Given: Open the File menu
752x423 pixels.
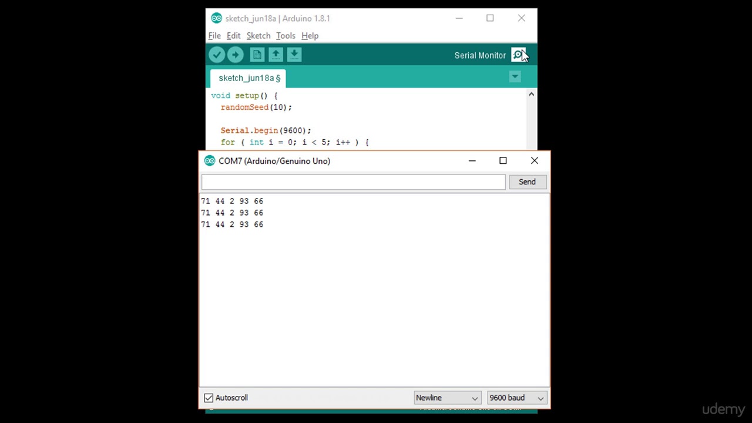Looking at the screenshot, I should (x=214, y=36).
